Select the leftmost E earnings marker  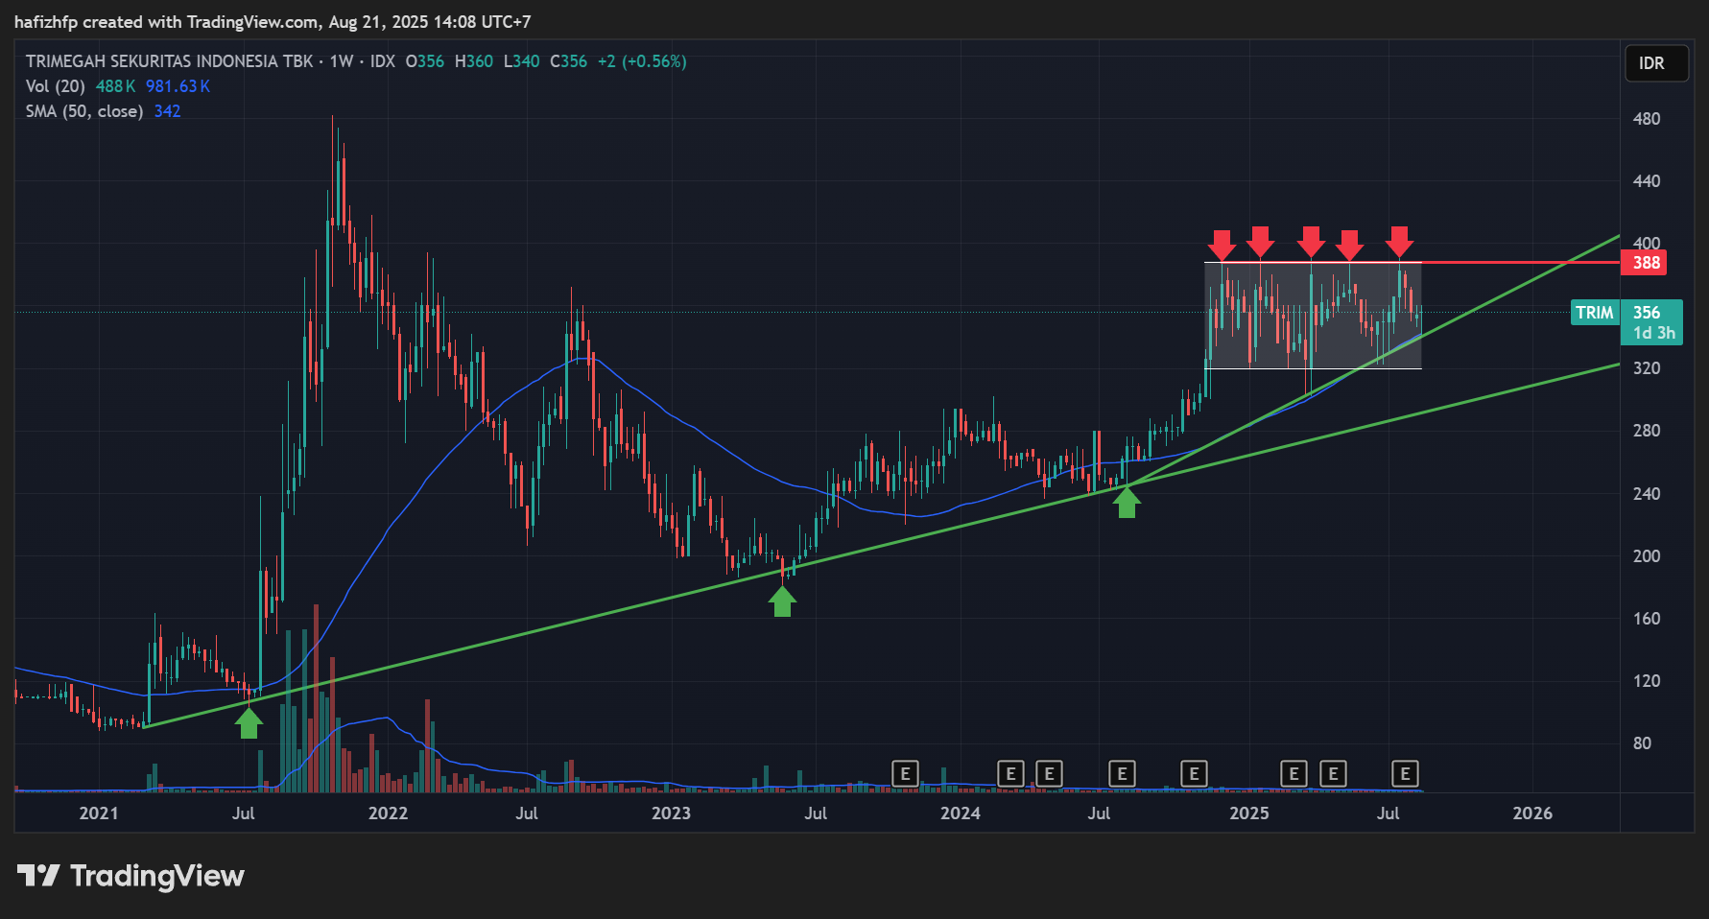click(x=905, y=773)
